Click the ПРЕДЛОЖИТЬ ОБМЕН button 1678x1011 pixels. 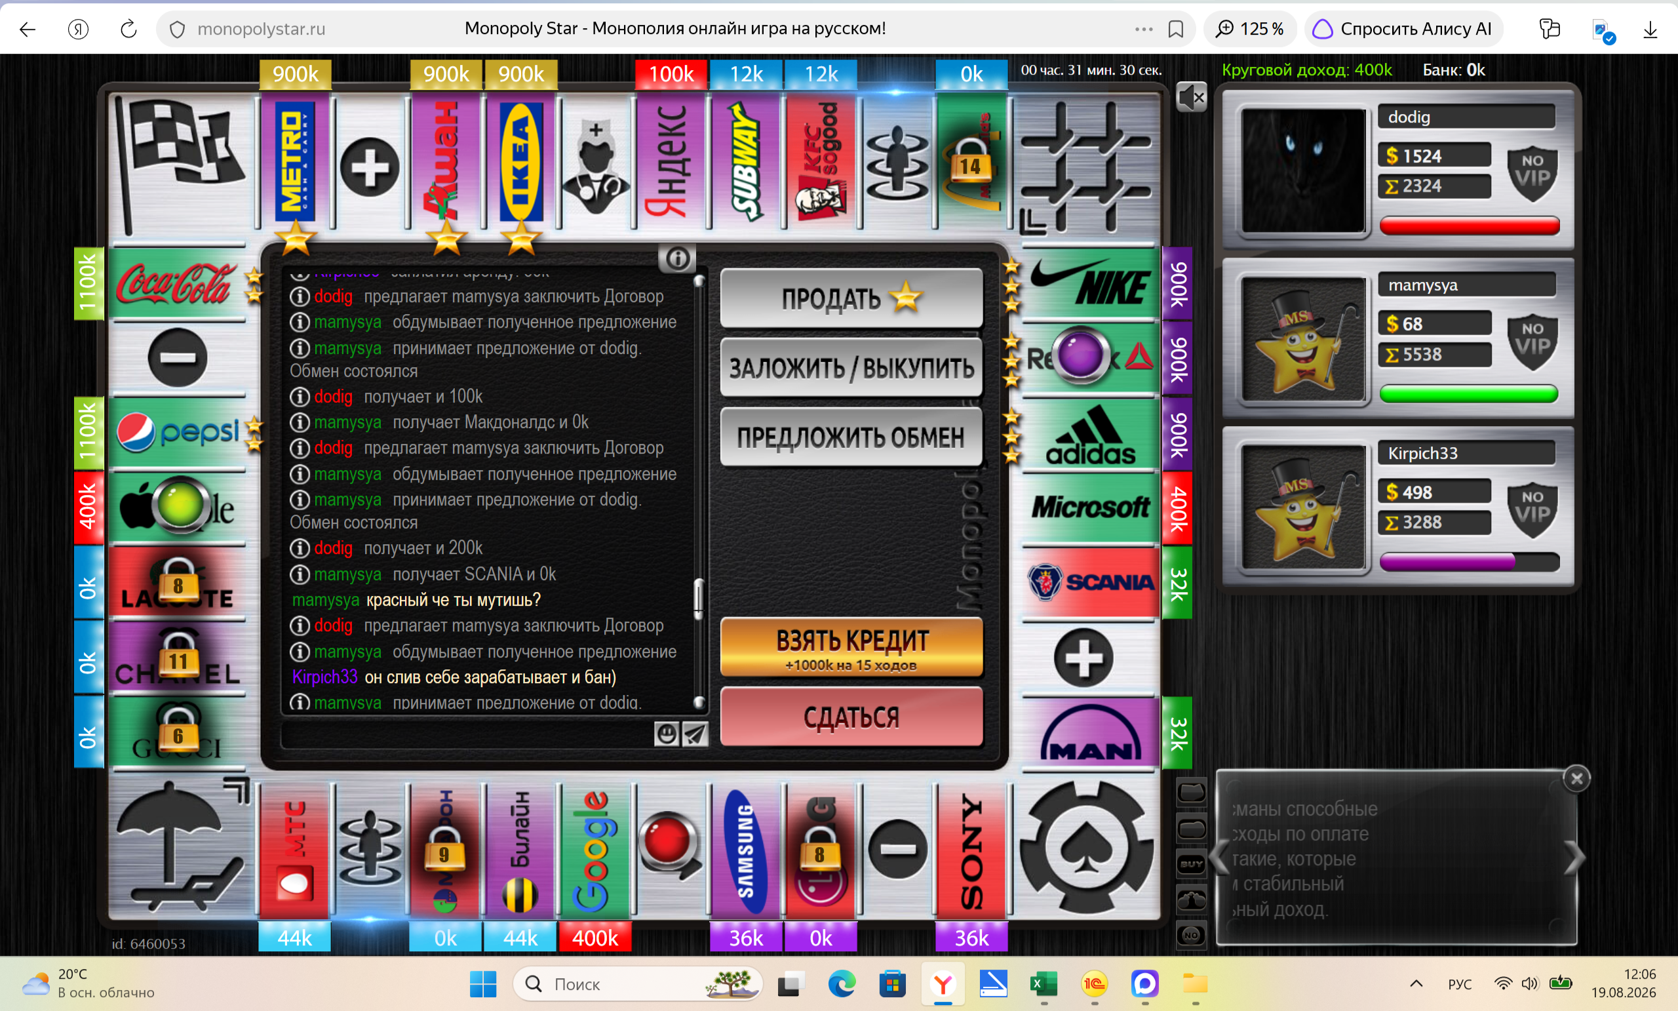(x=851, y=437)
